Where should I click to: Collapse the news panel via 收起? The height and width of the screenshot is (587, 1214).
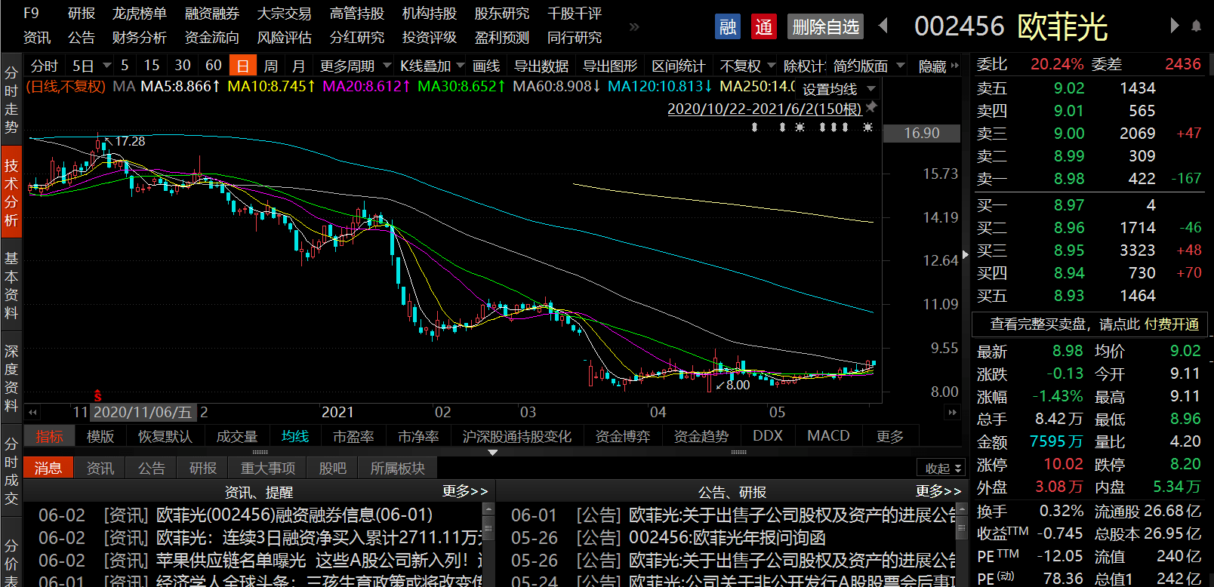pyautogui.click(x=941, y=468)
